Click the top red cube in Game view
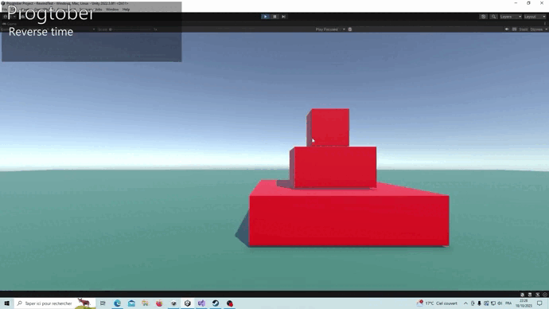This screenshot has height=309, width=549. tap(328, 127)
